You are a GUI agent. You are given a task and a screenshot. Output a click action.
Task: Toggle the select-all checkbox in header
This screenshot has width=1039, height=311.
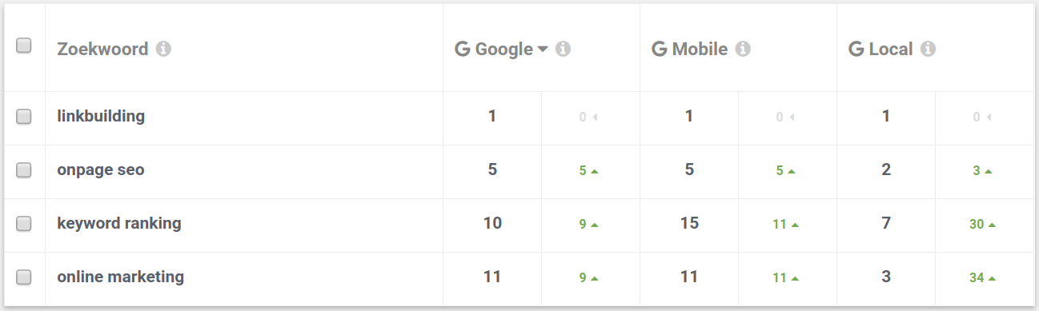point(24,46)
